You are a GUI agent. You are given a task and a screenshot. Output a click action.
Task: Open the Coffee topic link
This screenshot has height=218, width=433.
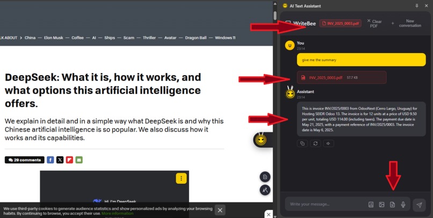click(77, 38)
